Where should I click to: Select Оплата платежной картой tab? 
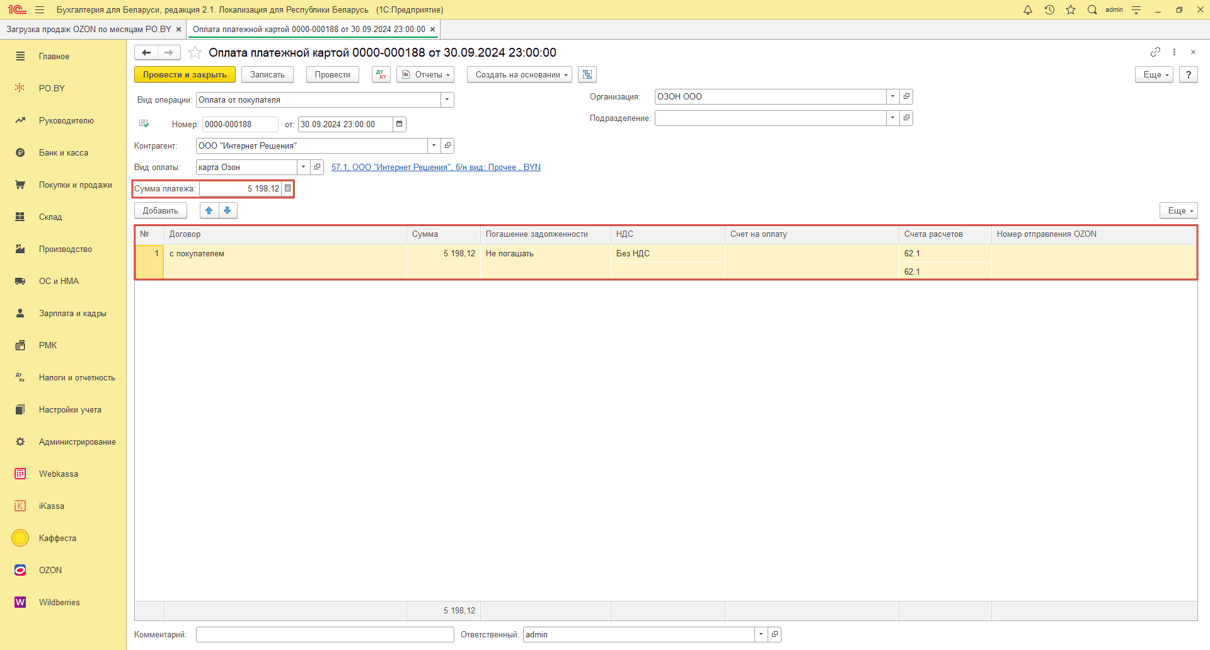tap(309, 30)
